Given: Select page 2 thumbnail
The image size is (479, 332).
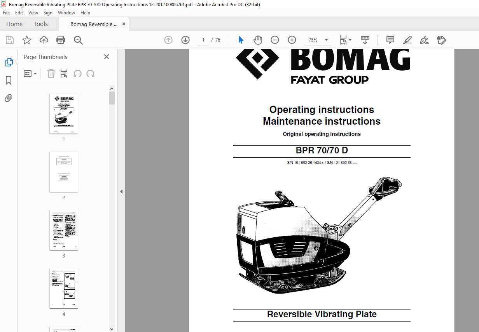Looking at the screenshot, I should (x=64, y=172).
